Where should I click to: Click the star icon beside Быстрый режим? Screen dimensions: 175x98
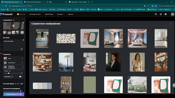click(16, 84)
